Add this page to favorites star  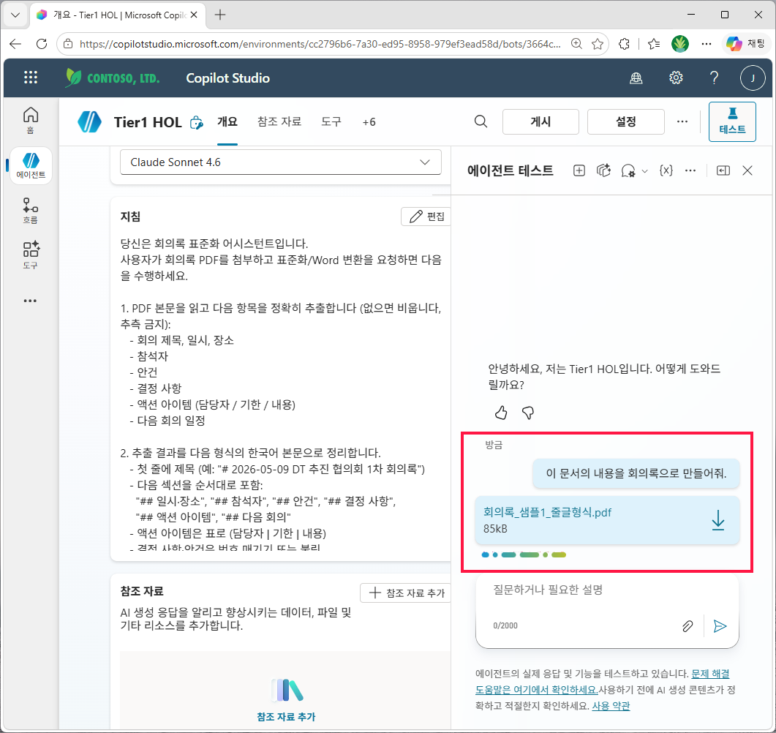(598, 44)
